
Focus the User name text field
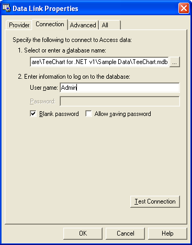[120, 88]
